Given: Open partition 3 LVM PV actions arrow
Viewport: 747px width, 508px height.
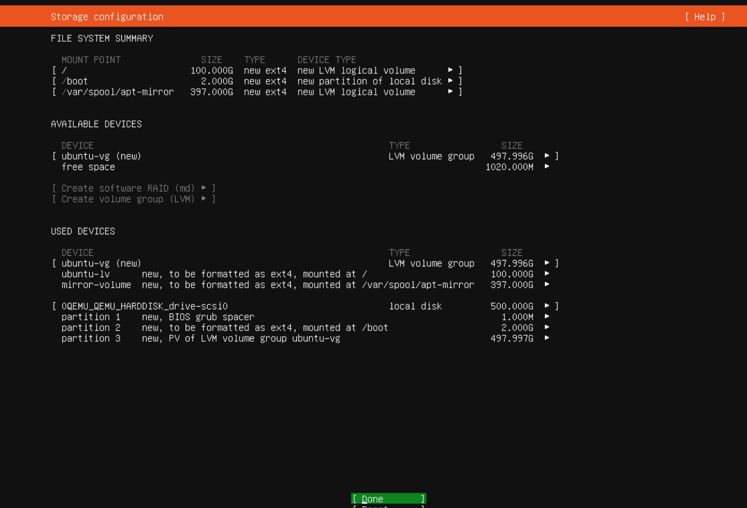Looking at the screenshot, I should point(547,338).
